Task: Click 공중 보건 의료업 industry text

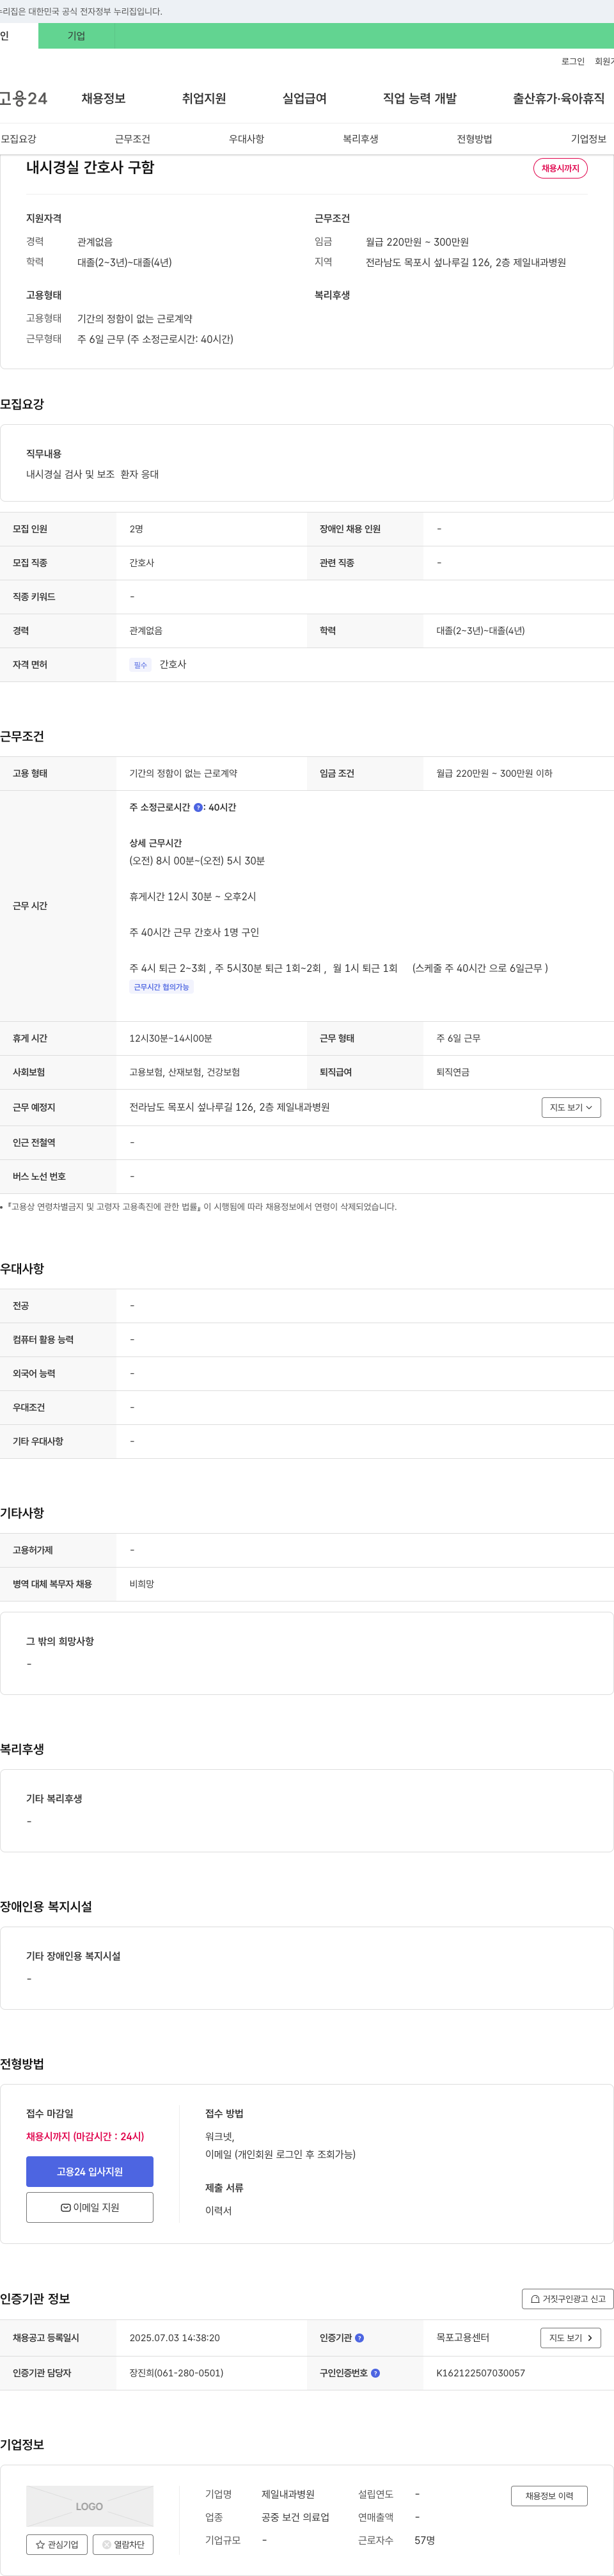Action: [x=295, y=2517]
